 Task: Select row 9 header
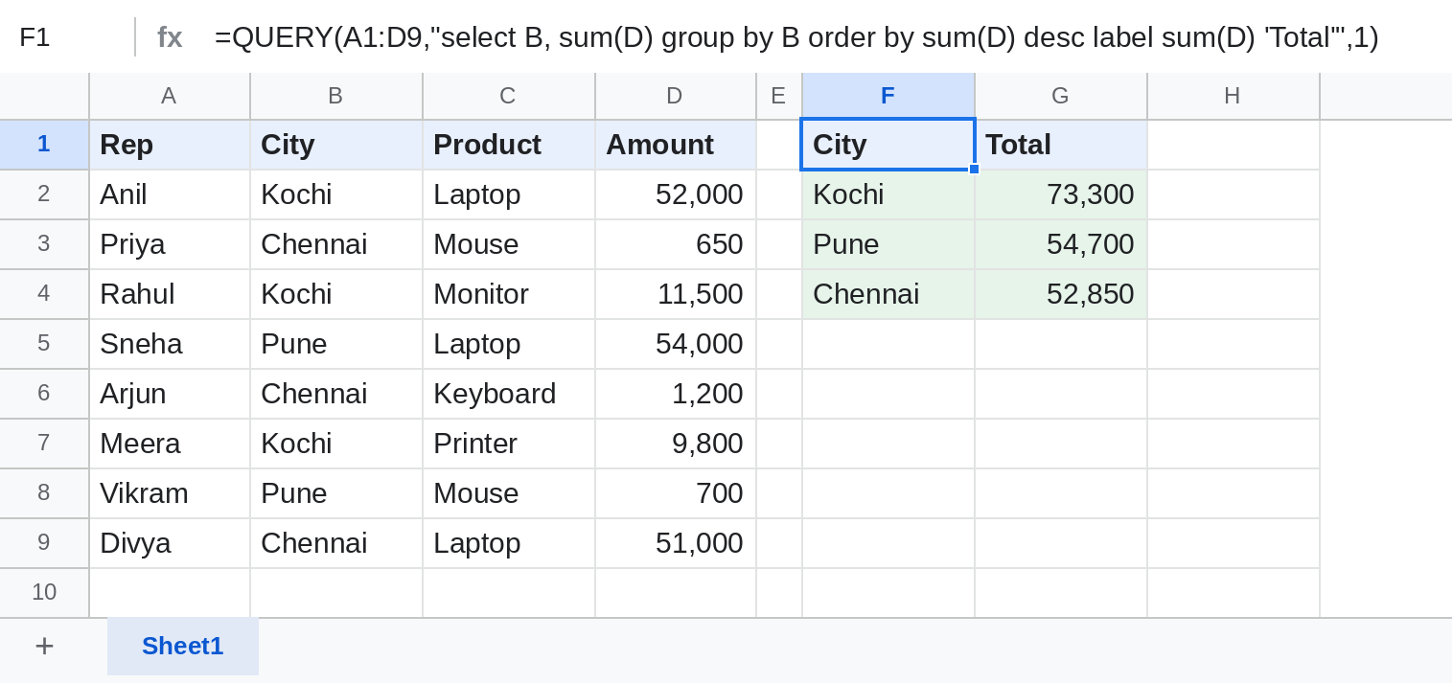coord(44,543)
